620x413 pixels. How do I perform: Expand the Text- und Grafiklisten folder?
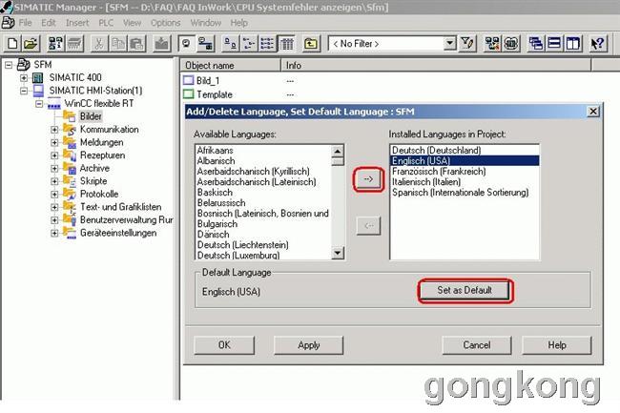[x=54, y=207]
